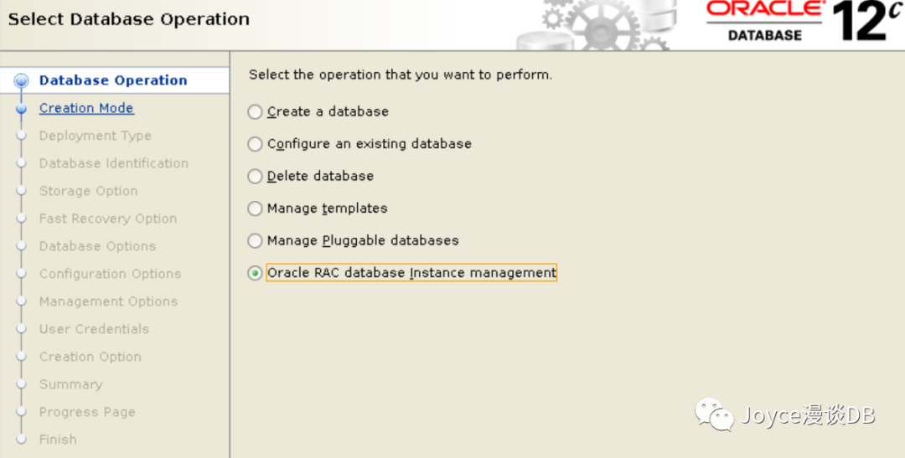Click the Creation Mode step bullet icon
This screenshot has height=458, width=905.
22,109
